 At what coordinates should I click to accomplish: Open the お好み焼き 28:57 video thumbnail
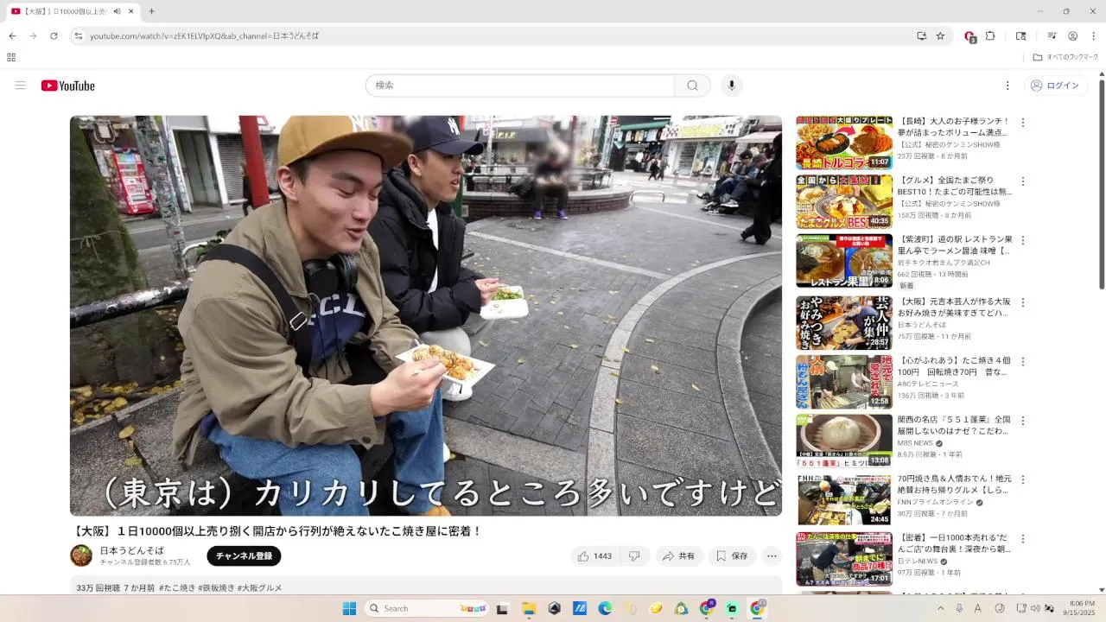[844, 323]
